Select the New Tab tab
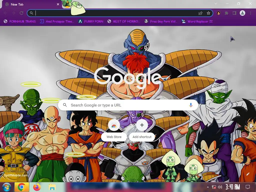256x192 pixels. tap(32, 4)
